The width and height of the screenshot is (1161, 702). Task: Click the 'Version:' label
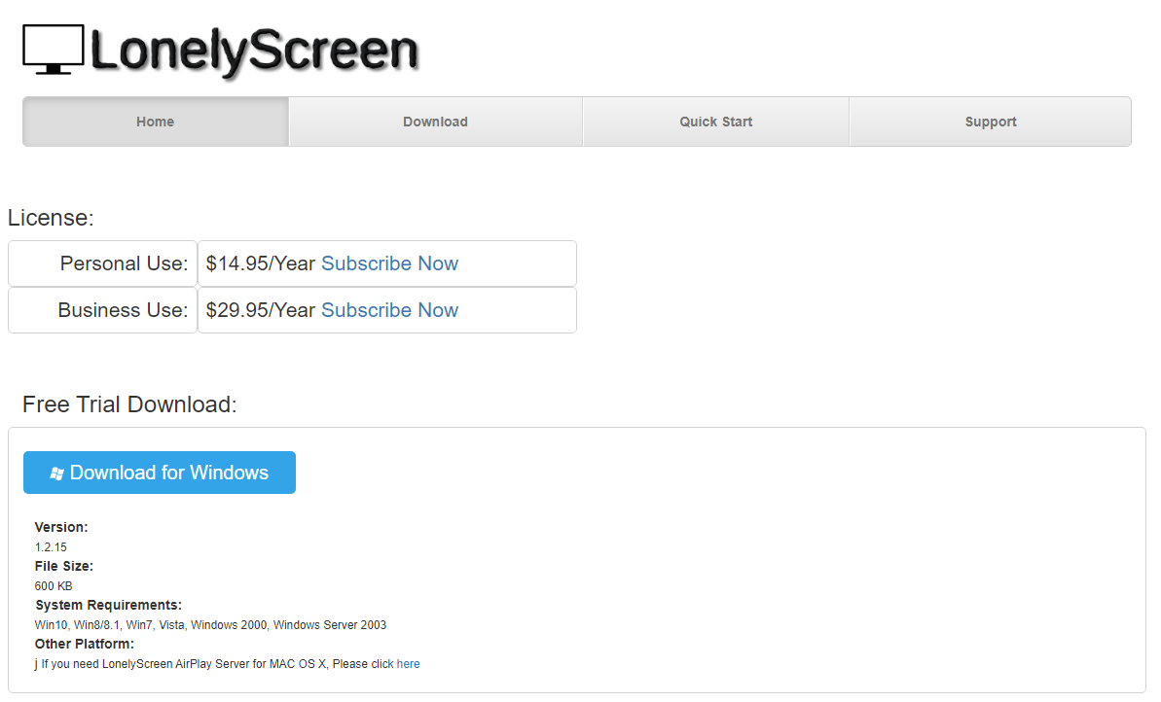(x=61, y=527)
